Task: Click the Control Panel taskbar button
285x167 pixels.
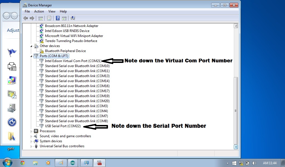Action: (x=86, y=163)
